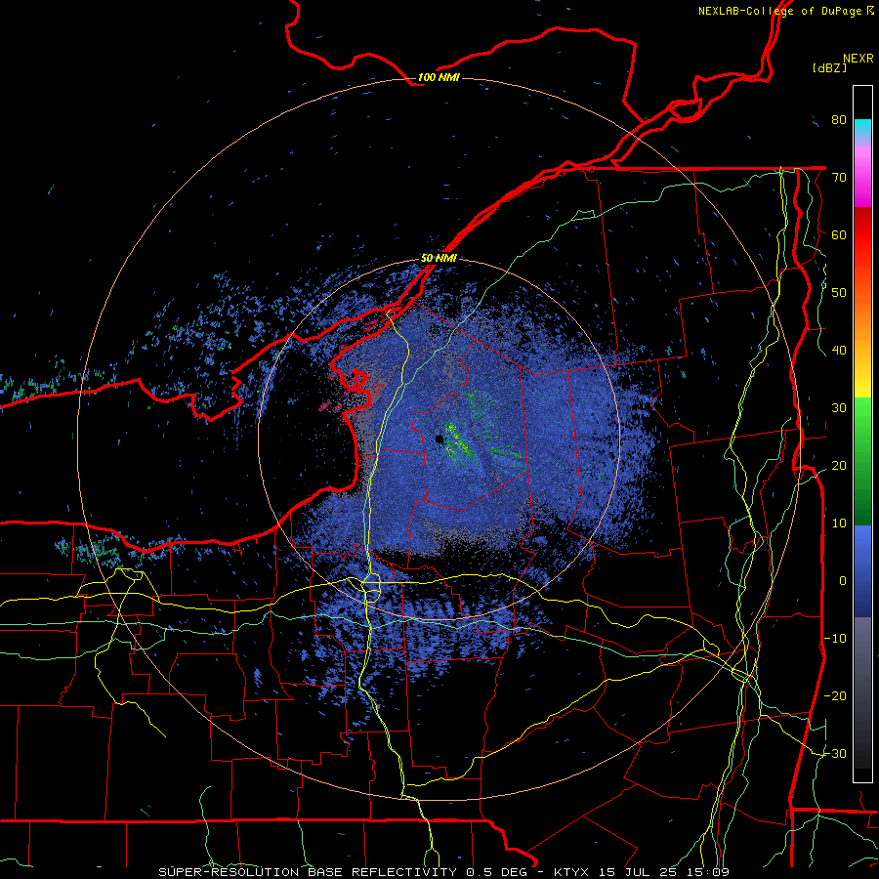Select the [dBZ] unit label
Screen dimensions: 879x879
pyautogui.click(x=829, y=68)
